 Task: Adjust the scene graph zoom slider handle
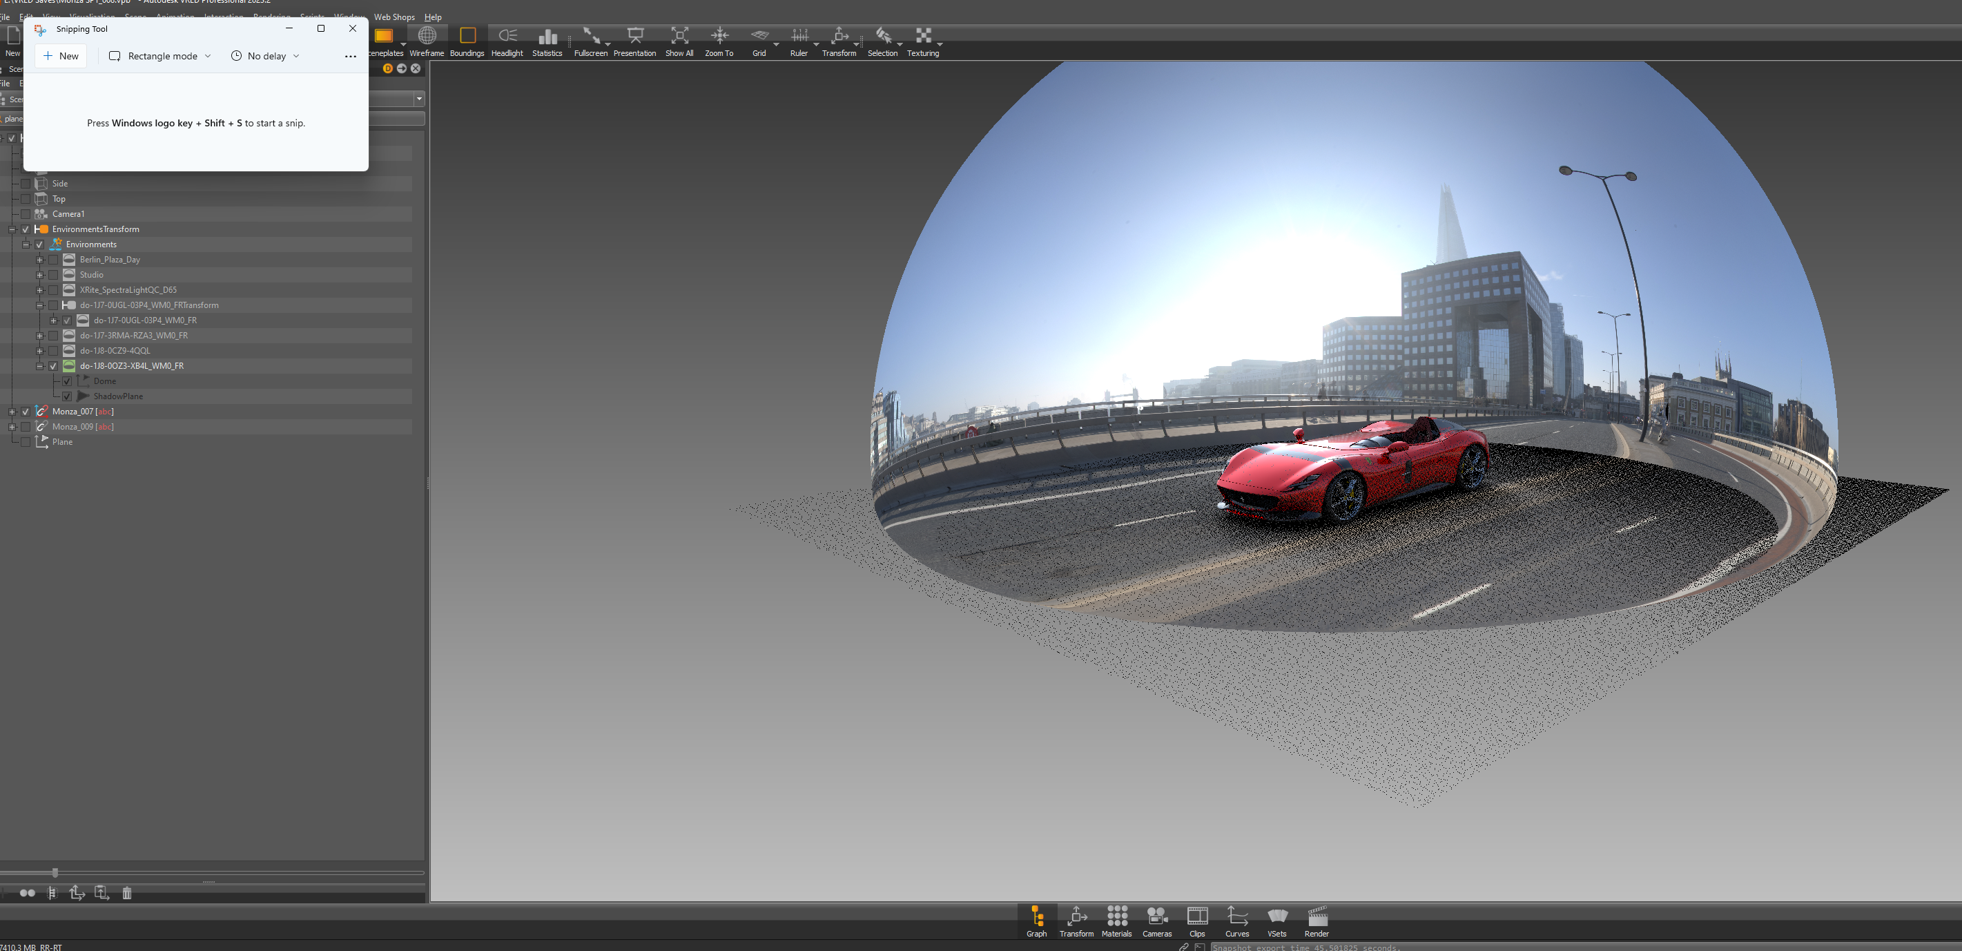point(55,872)
